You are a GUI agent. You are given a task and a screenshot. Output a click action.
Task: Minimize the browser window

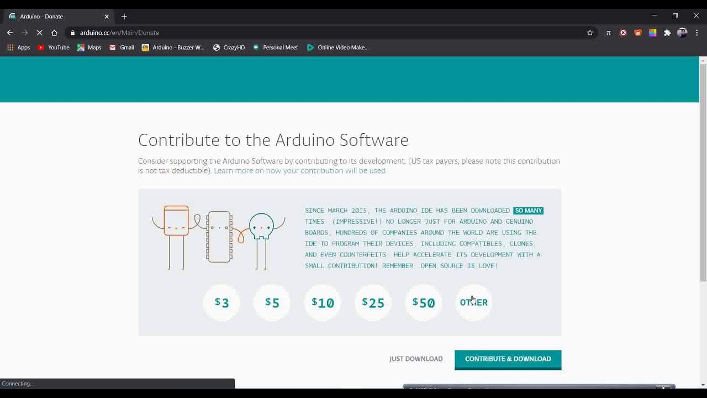[655, 16]
